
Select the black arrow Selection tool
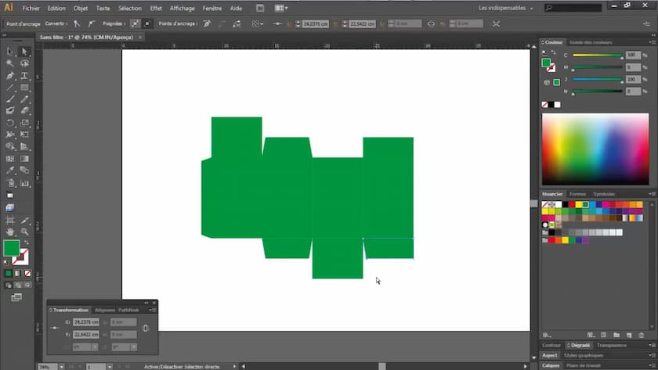(10, 51)
